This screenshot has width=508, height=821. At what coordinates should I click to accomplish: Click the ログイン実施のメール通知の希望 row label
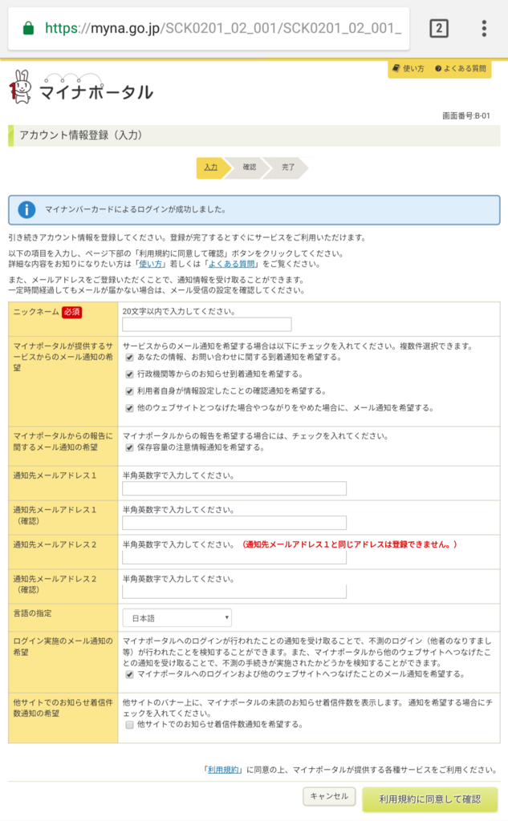pos(63,647)
